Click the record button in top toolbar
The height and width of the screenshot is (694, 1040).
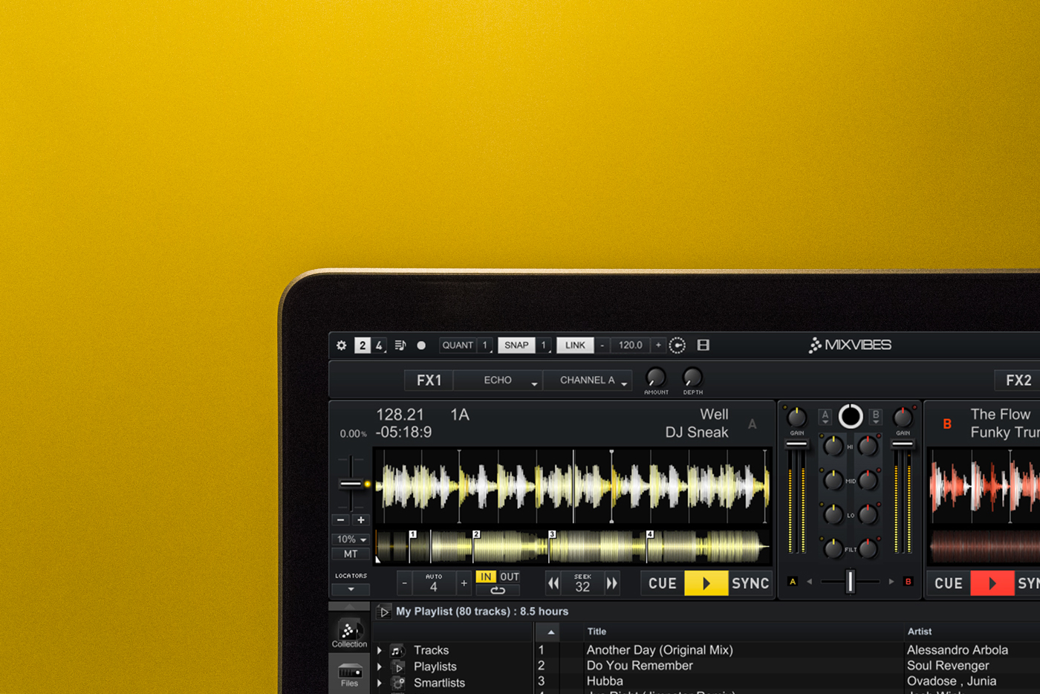[x=421, y=346]
